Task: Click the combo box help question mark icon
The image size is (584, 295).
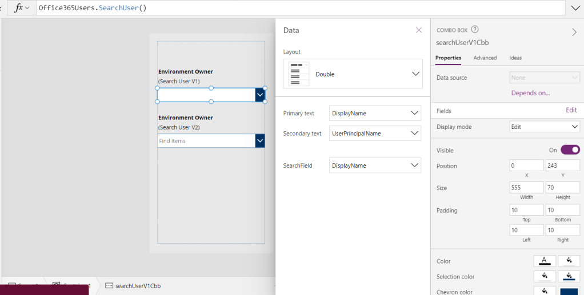Action: click(x=475, y=30)
